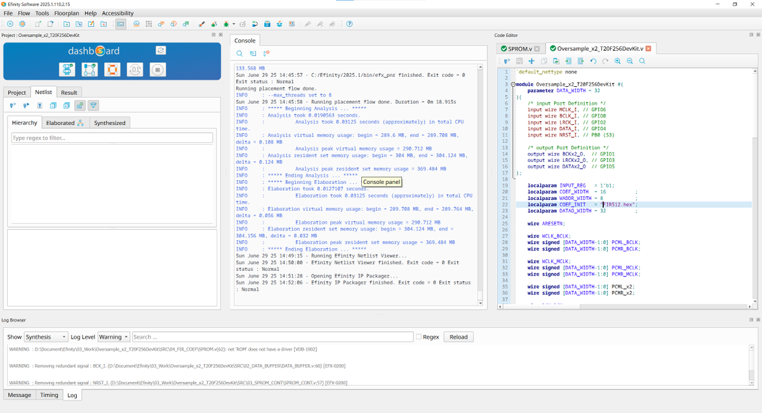Click the Log Browser search field
The width and height of the screenshot is (762, 413).
(x=272, y=337)
